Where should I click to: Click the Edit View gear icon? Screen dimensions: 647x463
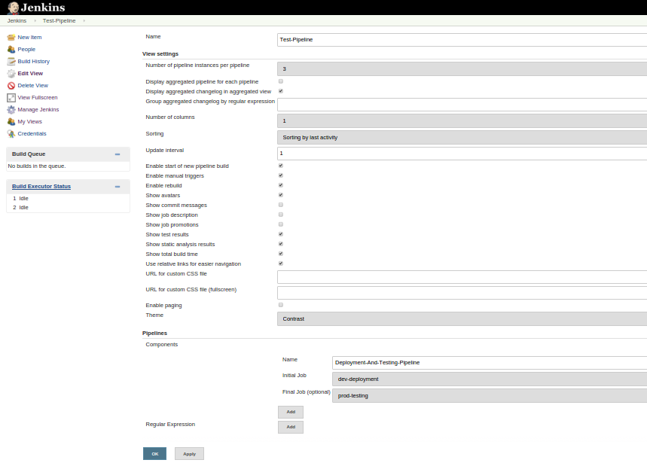click(11, 73)
